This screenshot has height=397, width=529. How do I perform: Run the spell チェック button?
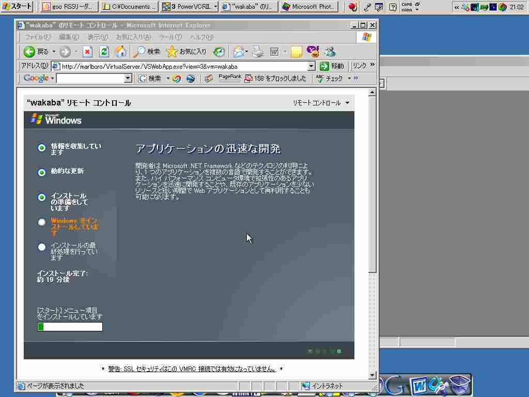tap(330, 79)
